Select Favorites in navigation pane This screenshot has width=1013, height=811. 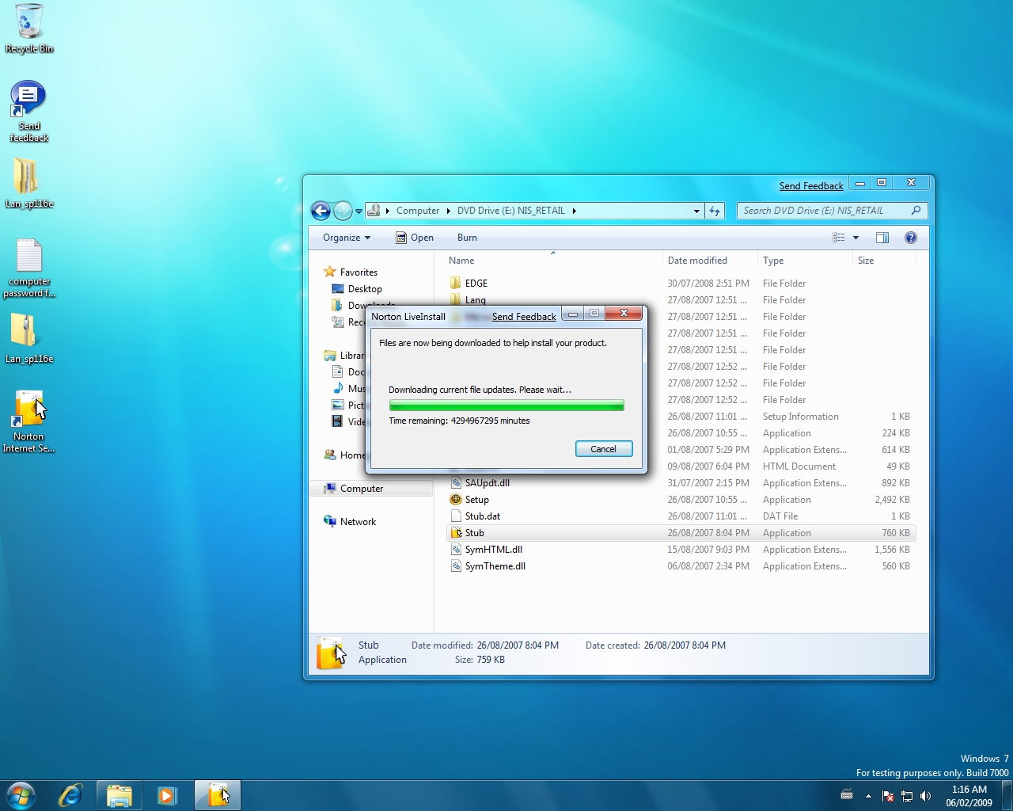(359, 272)
